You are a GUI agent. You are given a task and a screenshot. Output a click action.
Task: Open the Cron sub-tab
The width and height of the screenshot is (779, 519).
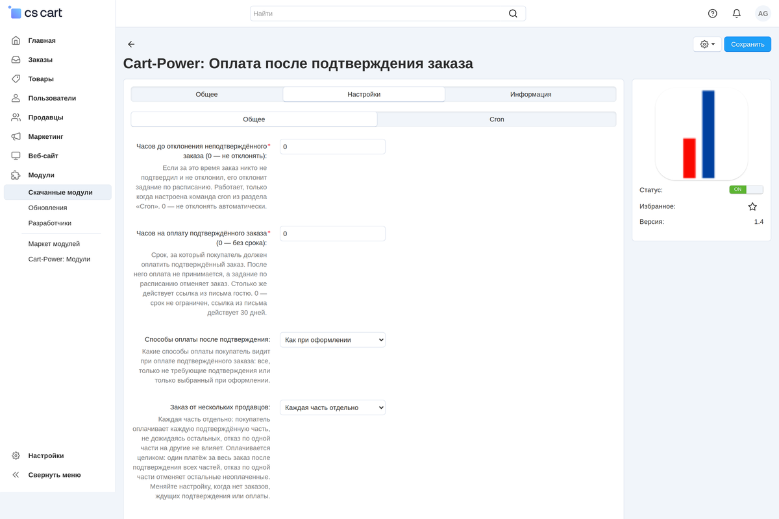(497, 119)
